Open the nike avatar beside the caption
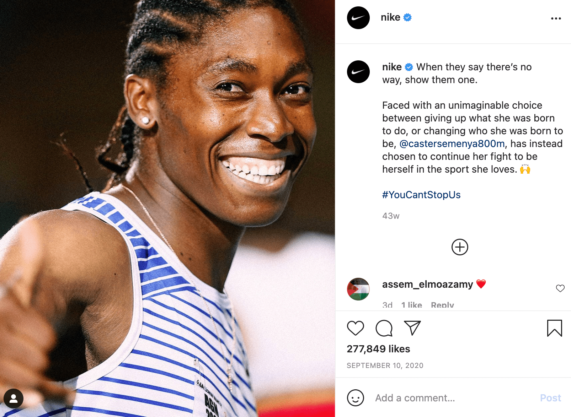 click(x=358, y=72)
